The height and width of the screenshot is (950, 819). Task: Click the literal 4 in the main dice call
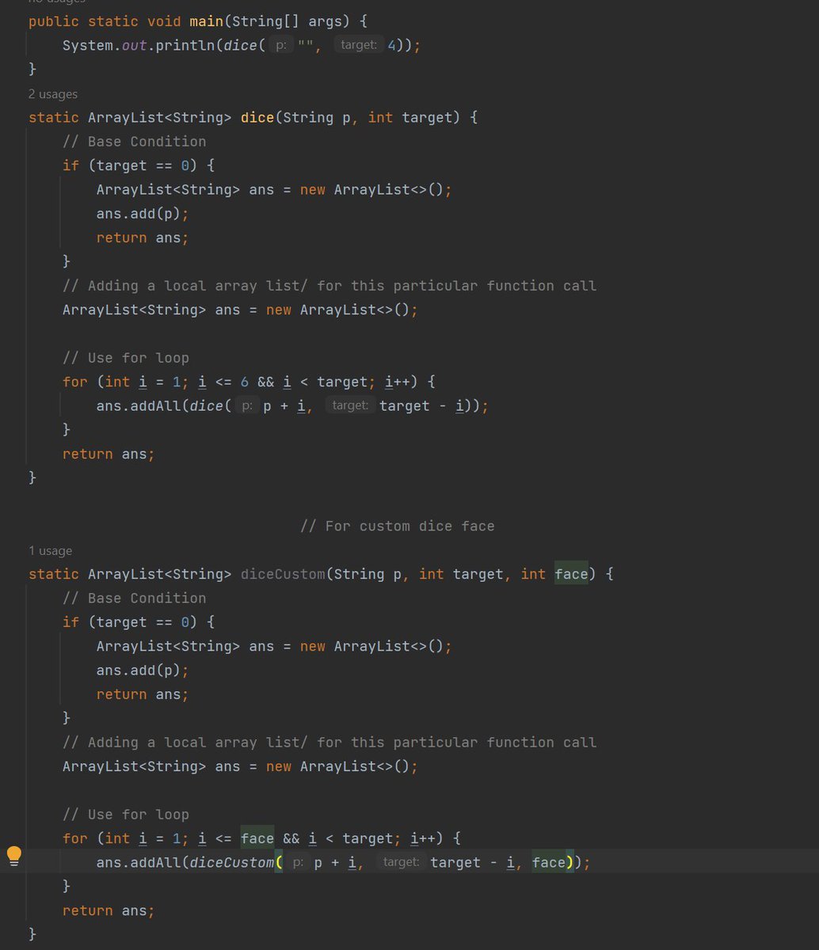click(391, 45)
